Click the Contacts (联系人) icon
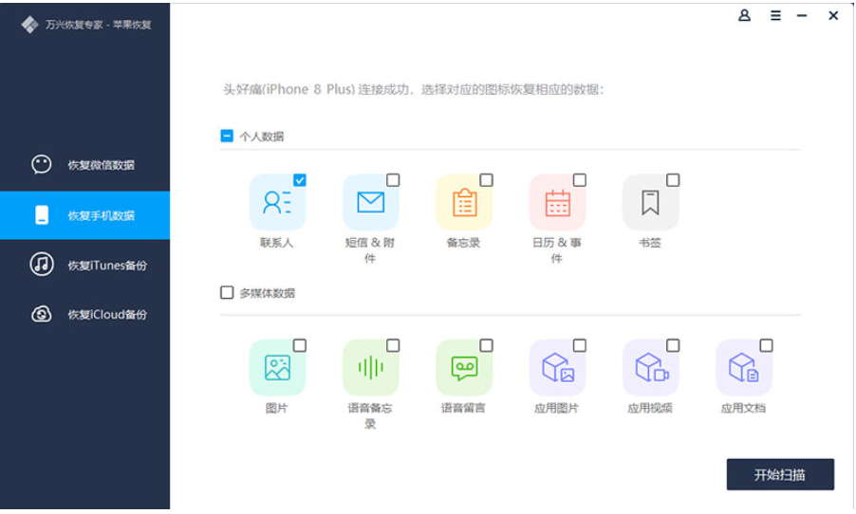Screen dimensions: 856x514 [277, 202]
